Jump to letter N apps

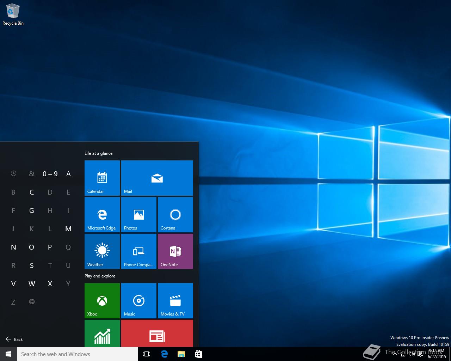click(13, 247)
